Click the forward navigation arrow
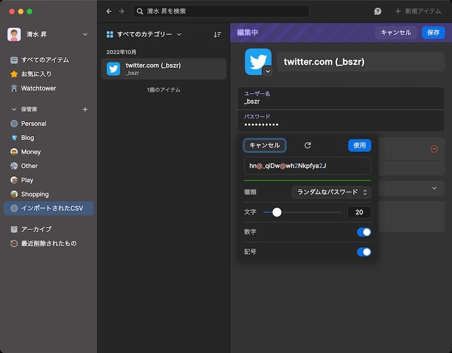Viewport: 452px width, 353px height. coord(121,11)
